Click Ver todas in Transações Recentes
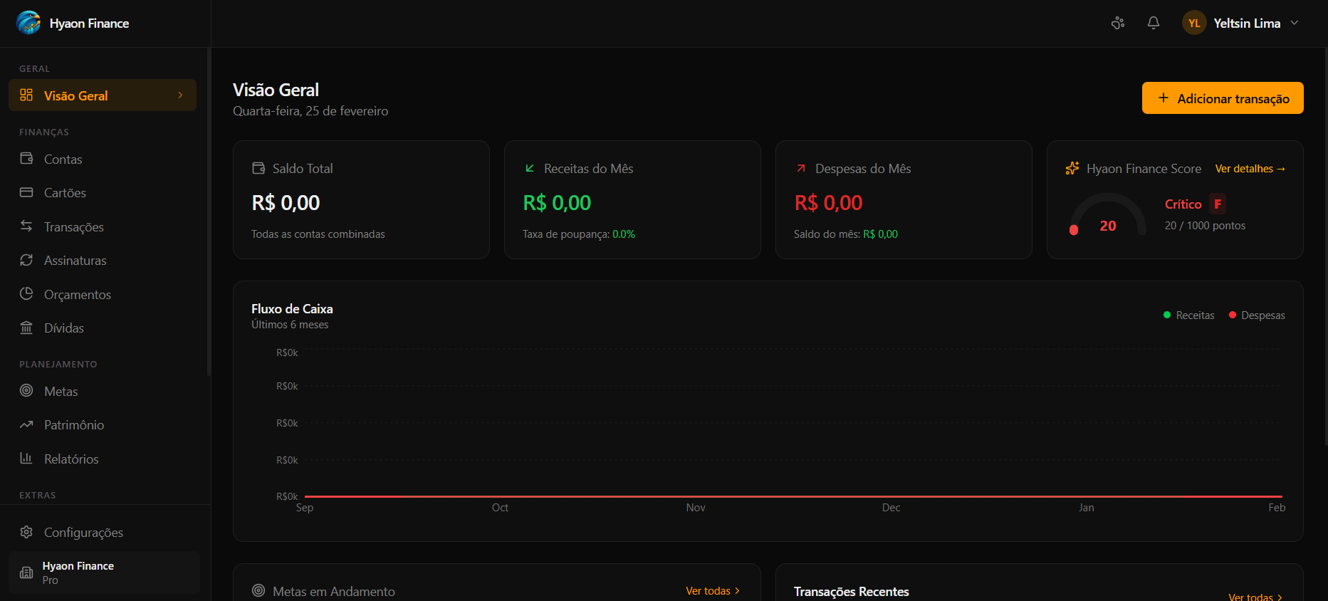1328x601 pixels. 1255,597
